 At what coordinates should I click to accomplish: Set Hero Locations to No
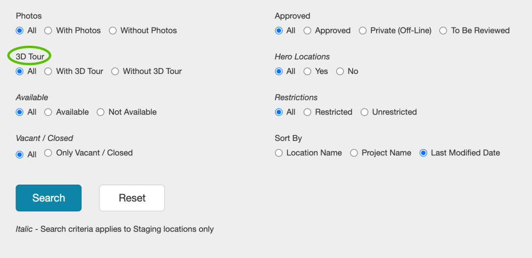(340, 71)
